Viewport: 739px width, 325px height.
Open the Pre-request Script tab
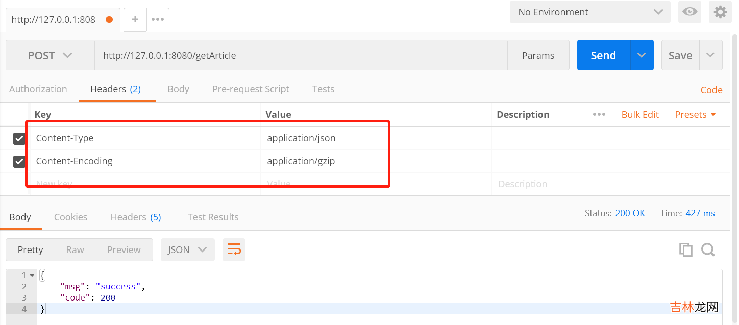[x=251, y=89]
